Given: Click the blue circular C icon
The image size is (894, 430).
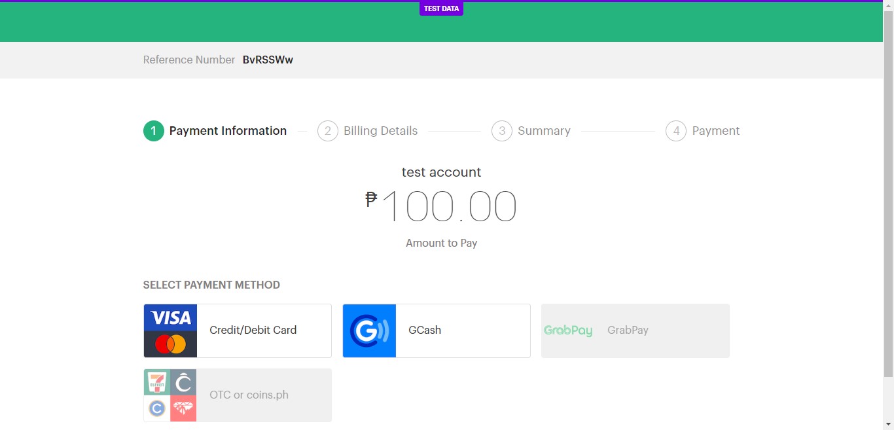Looking at the screenshot, I should (x=157, y=408).
